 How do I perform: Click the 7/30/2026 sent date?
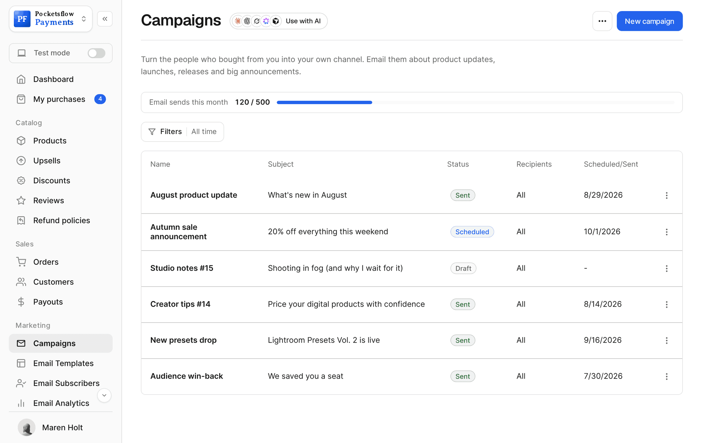603,376
